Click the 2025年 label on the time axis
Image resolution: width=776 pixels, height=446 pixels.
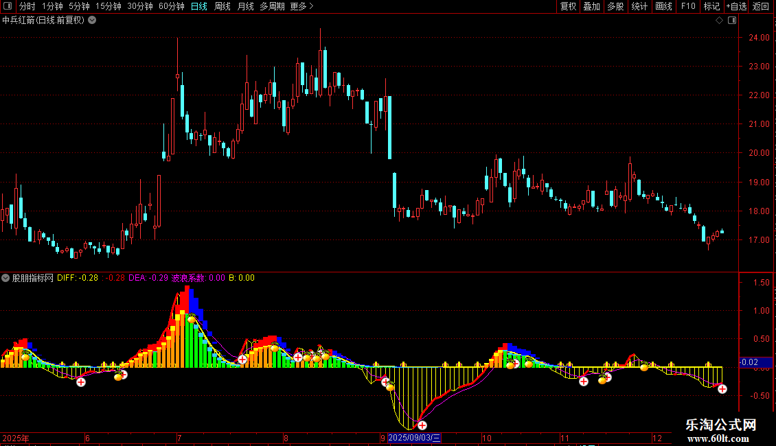16,438
